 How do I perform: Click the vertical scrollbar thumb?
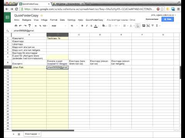click(180, 72)
